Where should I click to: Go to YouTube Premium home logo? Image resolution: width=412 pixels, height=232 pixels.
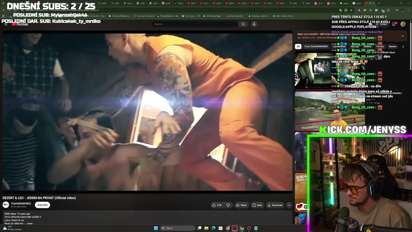click(20, 24)
